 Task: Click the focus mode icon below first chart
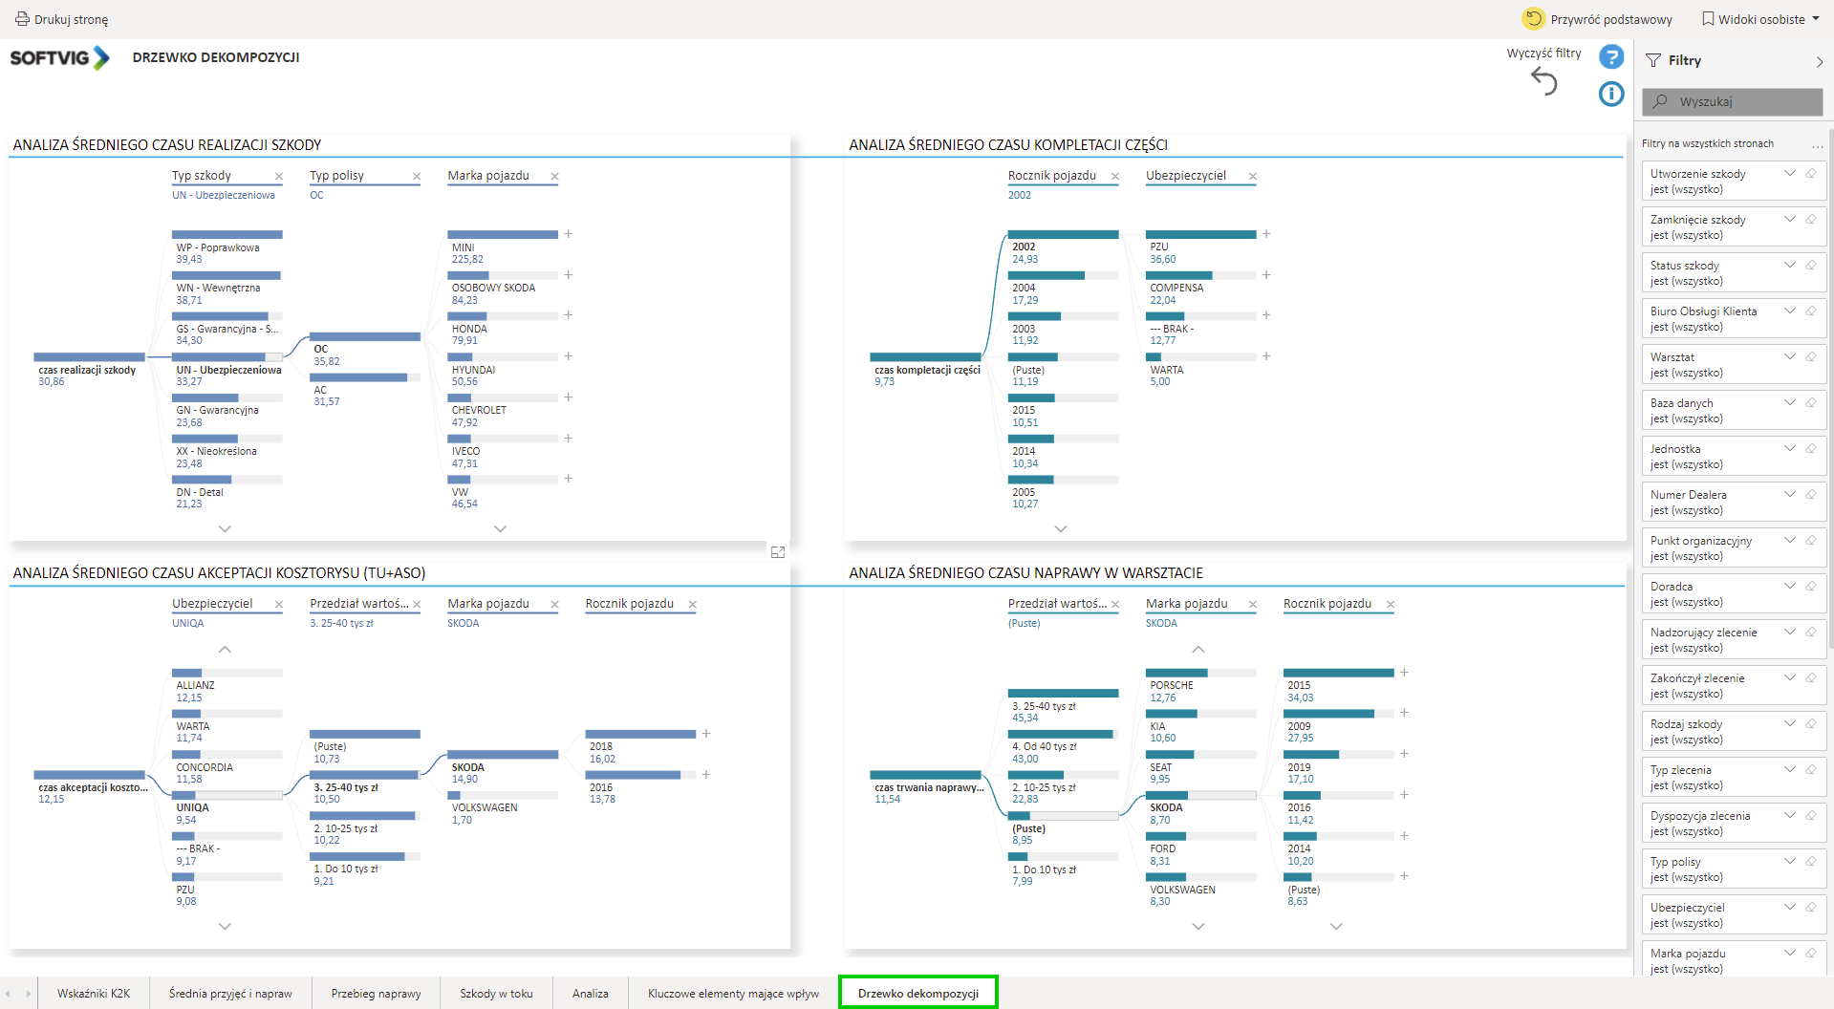(x=778, y=552)
